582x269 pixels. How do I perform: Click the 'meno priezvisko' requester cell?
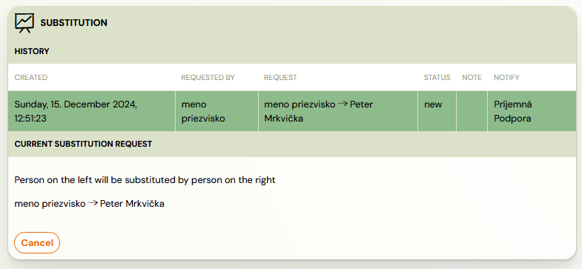pyautogui.click(x=216, y=111)
